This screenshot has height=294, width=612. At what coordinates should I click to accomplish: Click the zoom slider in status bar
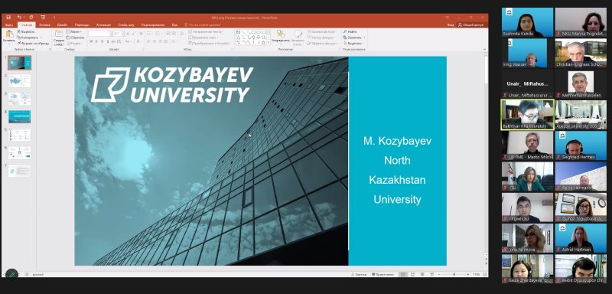454,275
